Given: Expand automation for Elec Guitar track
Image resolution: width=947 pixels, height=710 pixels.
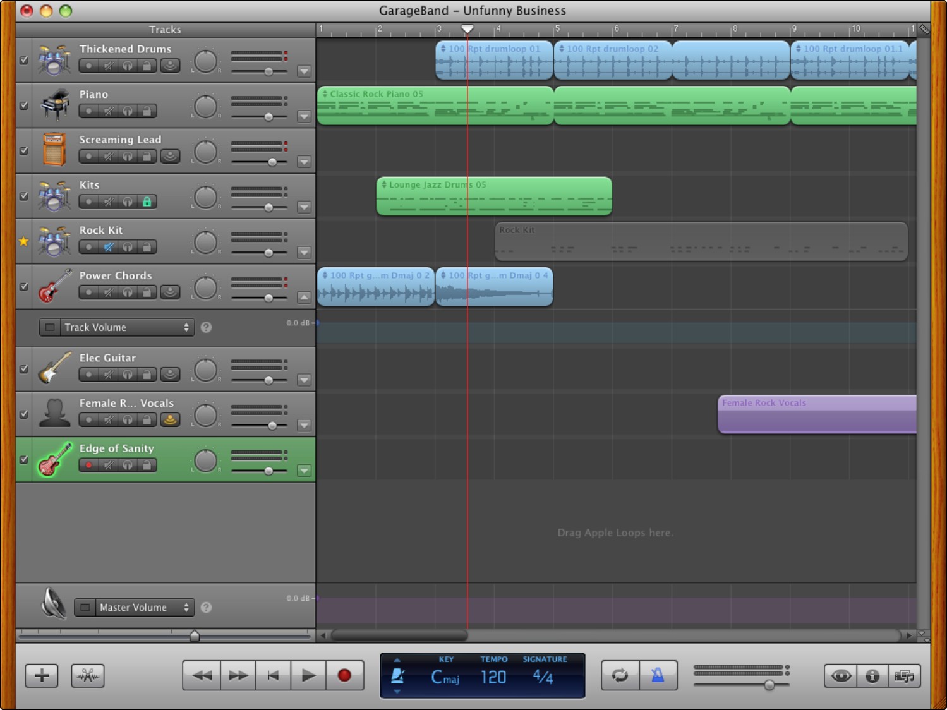Looking at the screenshot, I should [x=304, y=380].
